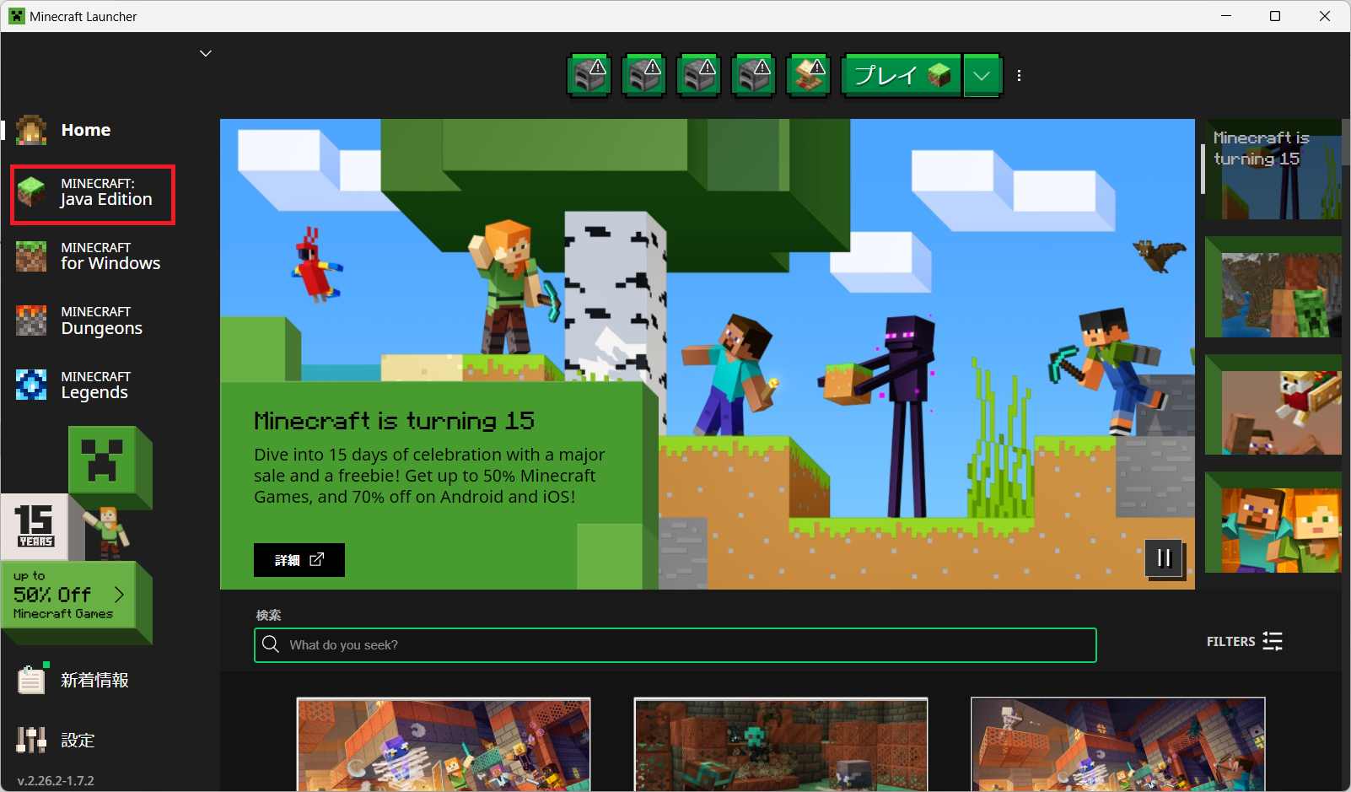Open the three-dot more options menu
The height and width of the screenshot is (792, 1351).
click(x=1019, y=76)
